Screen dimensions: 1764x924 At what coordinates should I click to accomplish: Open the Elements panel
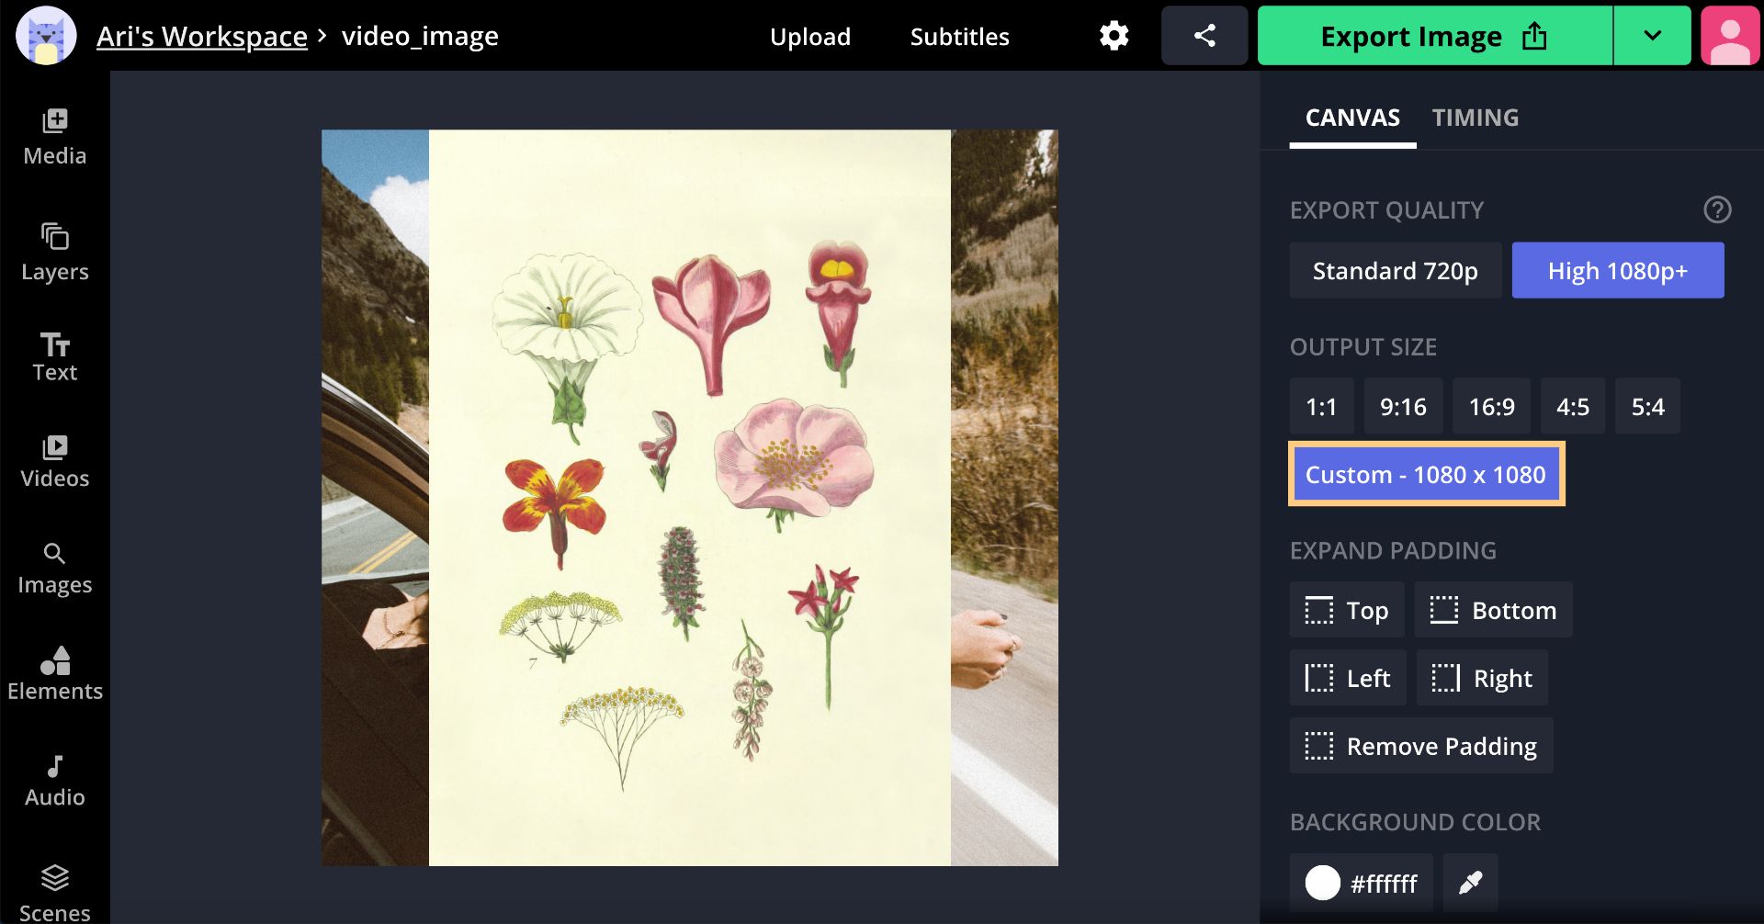[x=55, y=674]
